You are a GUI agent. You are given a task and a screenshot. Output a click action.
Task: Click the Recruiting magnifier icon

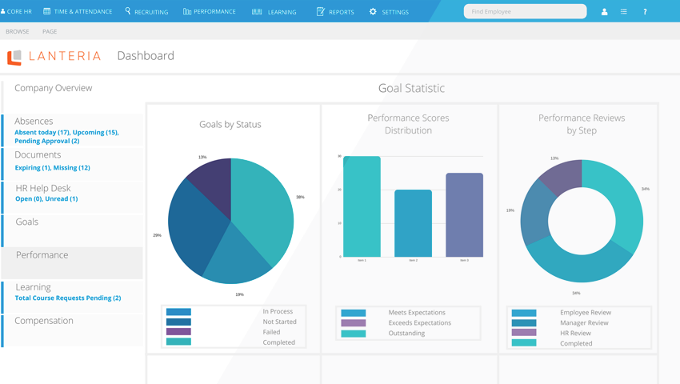(x=127, y=10)
